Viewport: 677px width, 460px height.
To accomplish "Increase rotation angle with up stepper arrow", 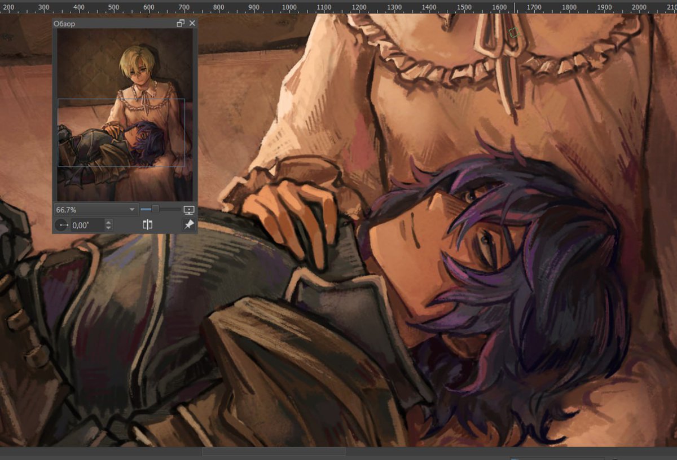I will (x=109, y=222).
